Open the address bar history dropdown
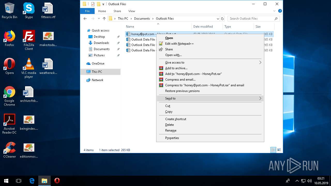This screenshot has height=186, width=331. coord(218,19)
